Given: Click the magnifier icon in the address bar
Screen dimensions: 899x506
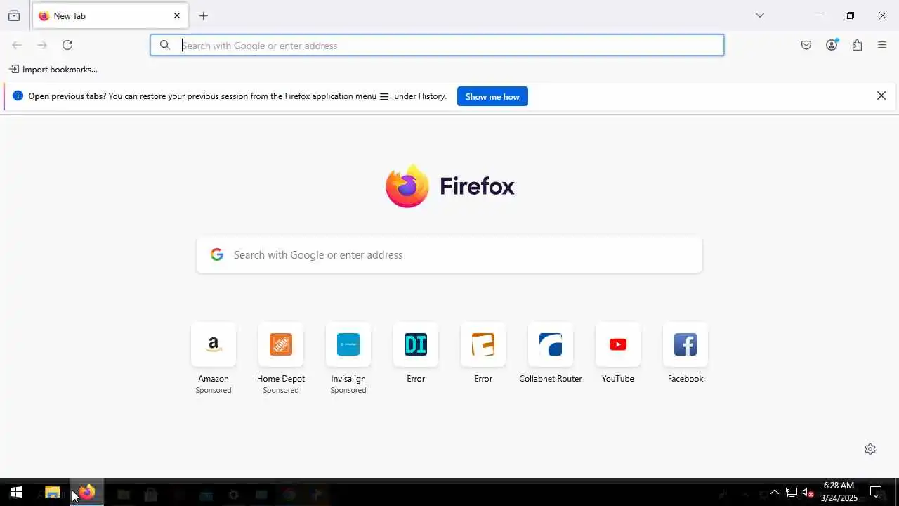Looking at the screenshot, I should pyautogui.click(x=165, y=45).
